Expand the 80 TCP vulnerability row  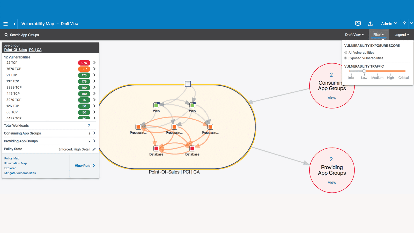pos(94,112)
